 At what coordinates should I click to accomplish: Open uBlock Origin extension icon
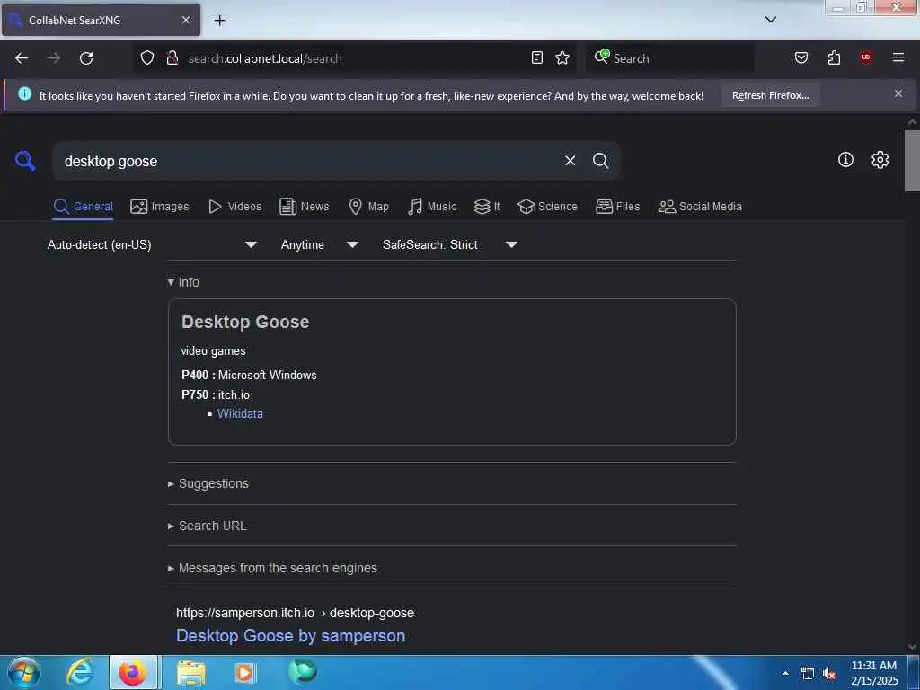coord(866,57)
